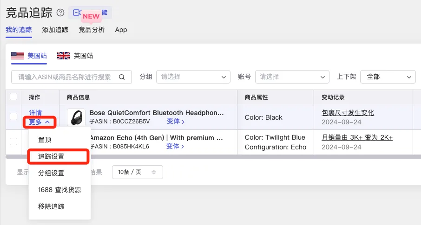Click the 子ASIN：B0CCZ26B5V text
Image resolution: width=421 pixels, height=225 pixels.
tap(119, 122)
